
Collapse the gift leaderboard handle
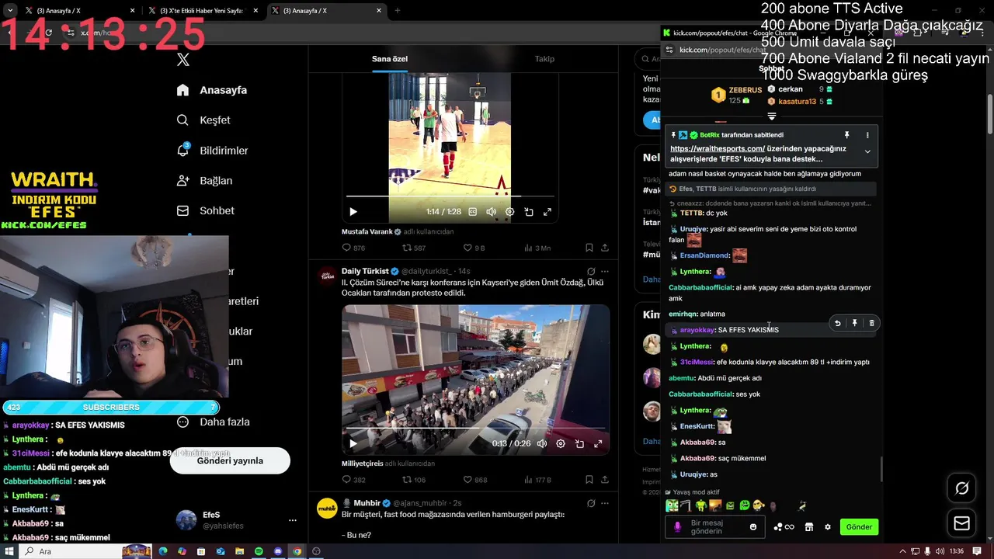[x=772, y=116]
